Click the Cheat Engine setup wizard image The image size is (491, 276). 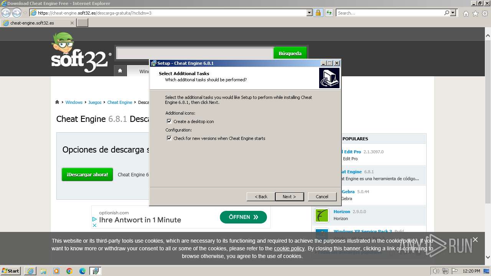329,78
